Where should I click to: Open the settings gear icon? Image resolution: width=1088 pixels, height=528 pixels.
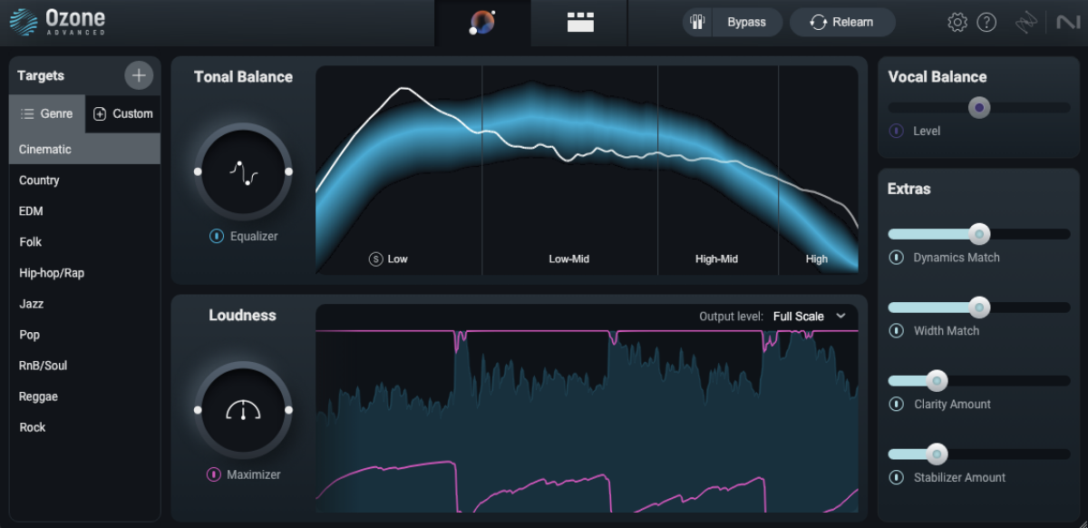coord(957,22)
